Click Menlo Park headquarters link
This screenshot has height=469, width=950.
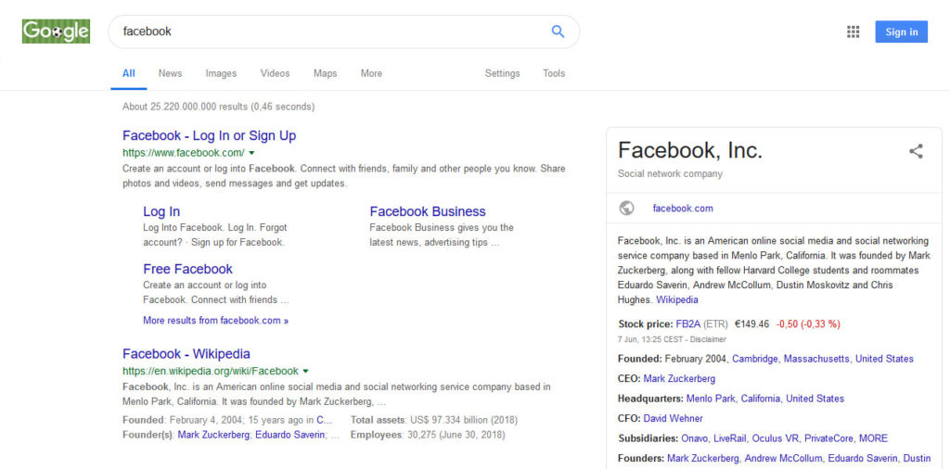(x=712, y=399)
